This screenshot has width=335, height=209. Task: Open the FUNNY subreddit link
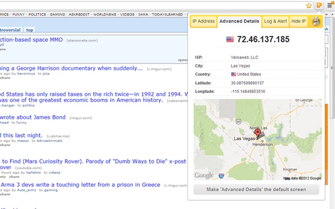coord(18,15)
